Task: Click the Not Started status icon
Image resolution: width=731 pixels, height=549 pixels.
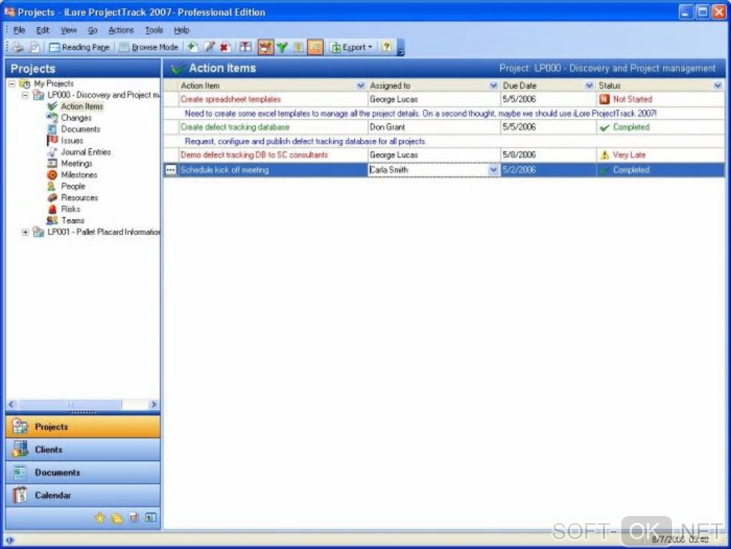Action: tap(605, 100)
